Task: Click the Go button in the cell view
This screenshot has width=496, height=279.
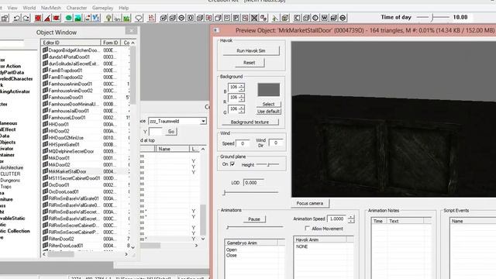Action: click(x=171, y=131)
